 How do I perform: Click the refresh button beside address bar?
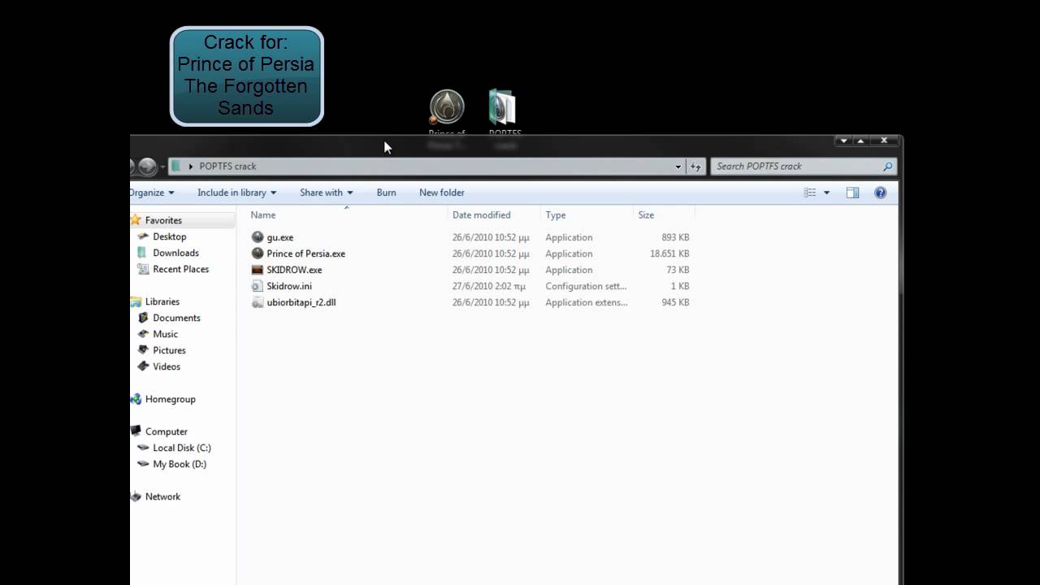695,167
